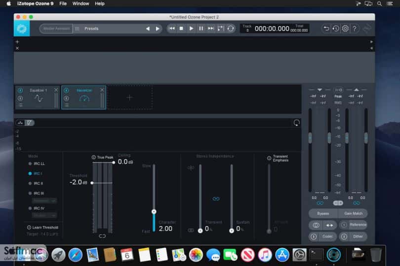Open the IRC III style dropdown
Image resolution: width=400 pixels, height=266 pixels.
(44, 201)
